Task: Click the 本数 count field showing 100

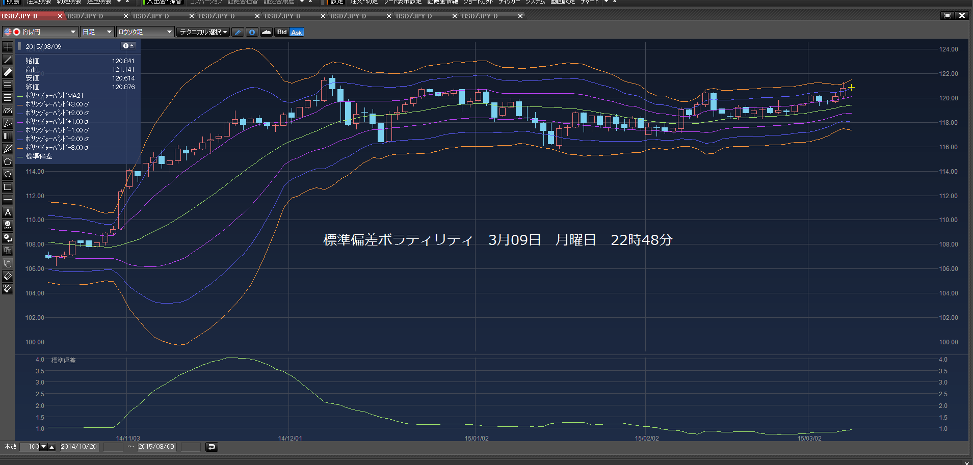Action: tap(30, 447)
